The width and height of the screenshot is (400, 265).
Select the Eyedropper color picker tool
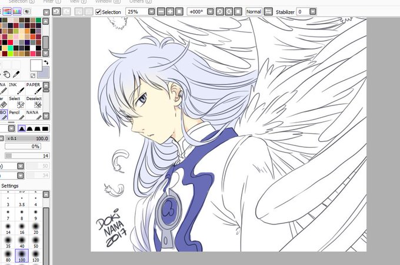pos(16,74)
